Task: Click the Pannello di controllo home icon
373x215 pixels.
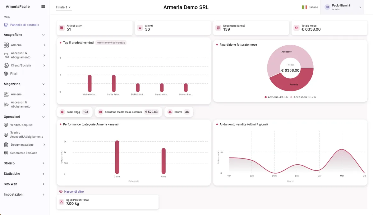Action: point(6,25)
